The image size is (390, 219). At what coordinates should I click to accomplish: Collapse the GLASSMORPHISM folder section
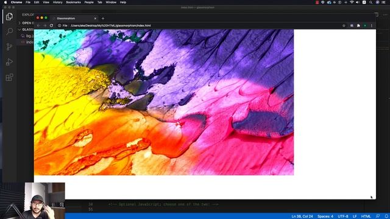click(x=26, y=29)
